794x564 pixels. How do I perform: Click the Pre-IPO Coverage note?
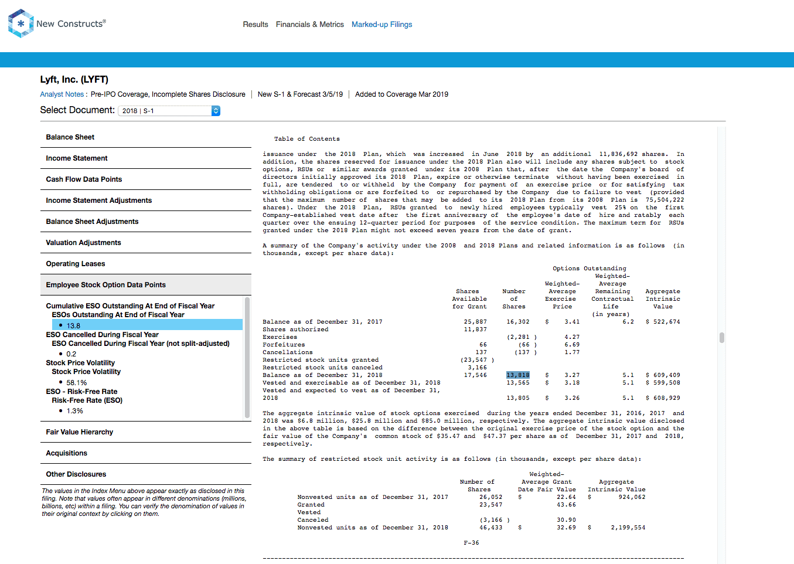tap(168, 94)
